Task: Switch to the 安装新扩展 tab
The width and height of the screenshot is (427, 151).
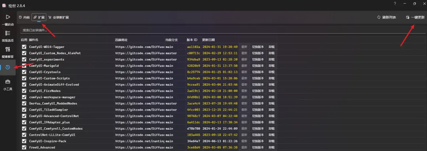Action: pos(59,17)
